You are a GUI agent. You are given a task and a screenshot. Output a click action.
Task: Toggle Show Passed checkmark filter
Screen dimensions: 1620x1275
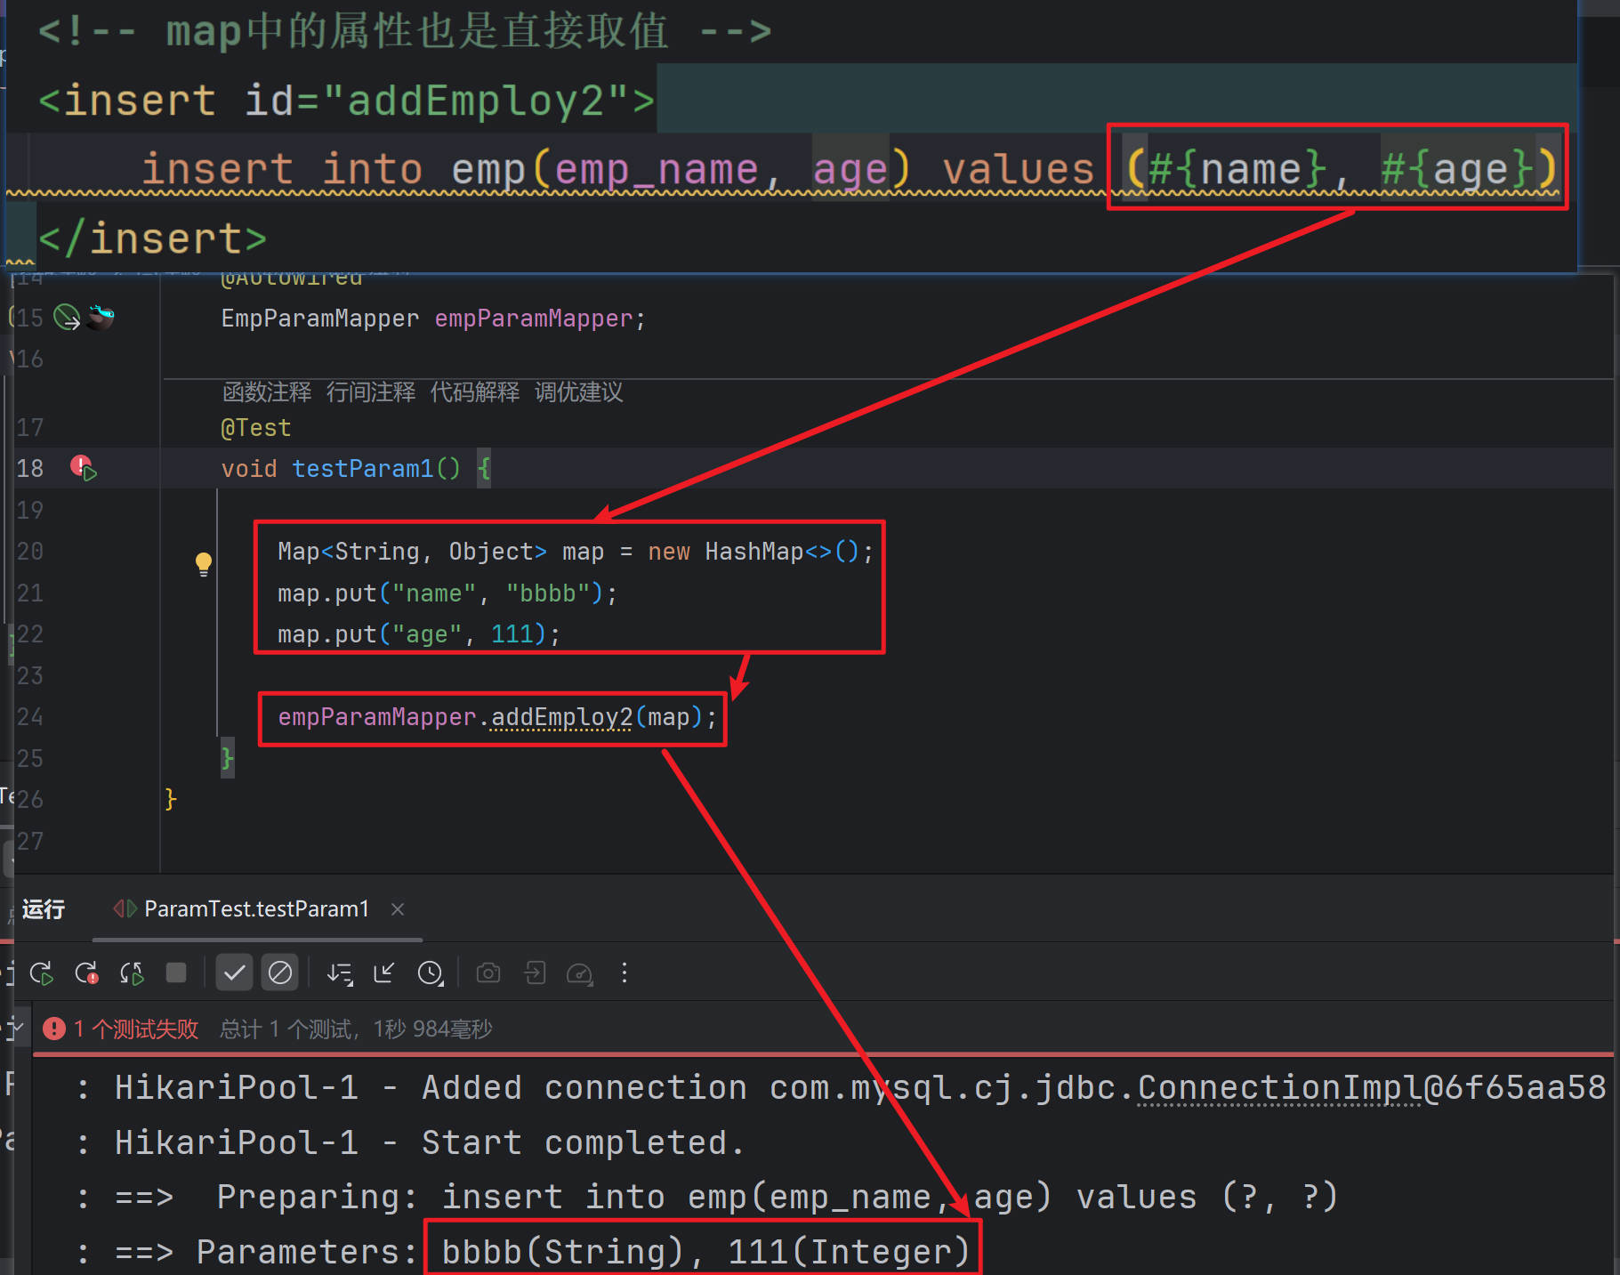(x=234, y=973)
